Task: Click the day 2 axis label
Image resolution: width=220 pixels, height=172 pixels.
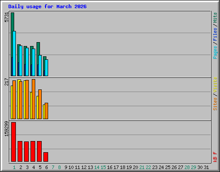Action: [21, 167]
